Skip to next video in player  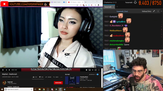(6, 70)
